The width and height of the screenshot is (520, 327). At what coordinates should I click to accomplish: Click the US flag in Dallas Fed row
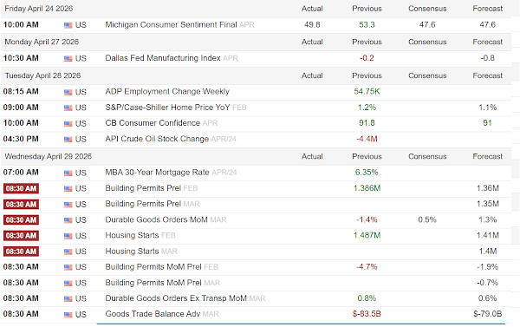68,59
